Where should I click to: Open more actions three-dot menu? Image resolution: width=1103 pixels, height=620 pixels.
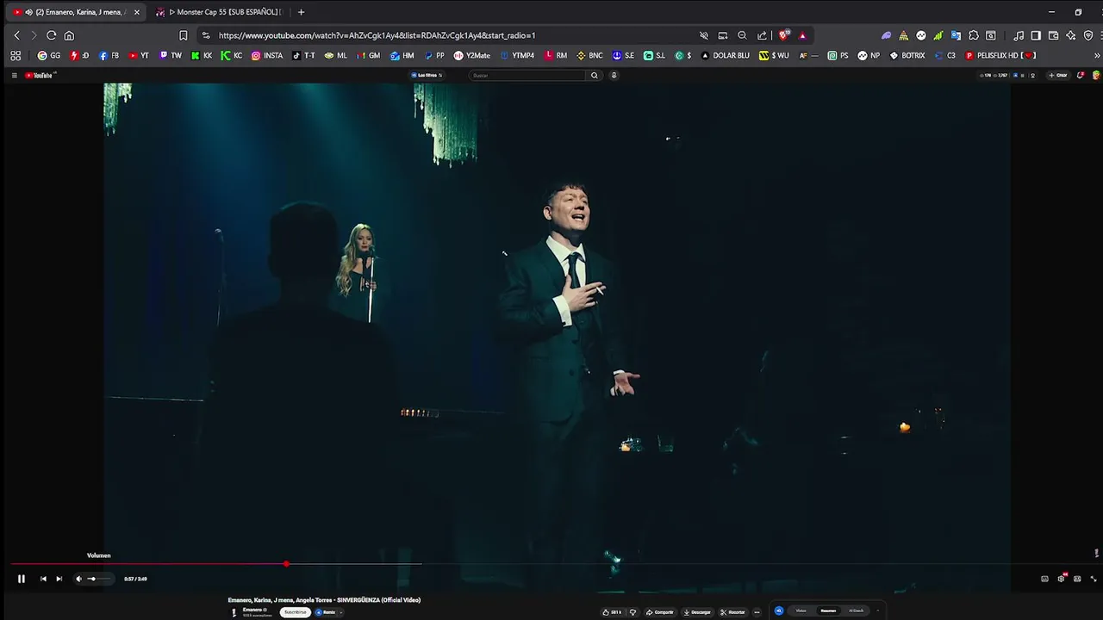pos(757,612)
